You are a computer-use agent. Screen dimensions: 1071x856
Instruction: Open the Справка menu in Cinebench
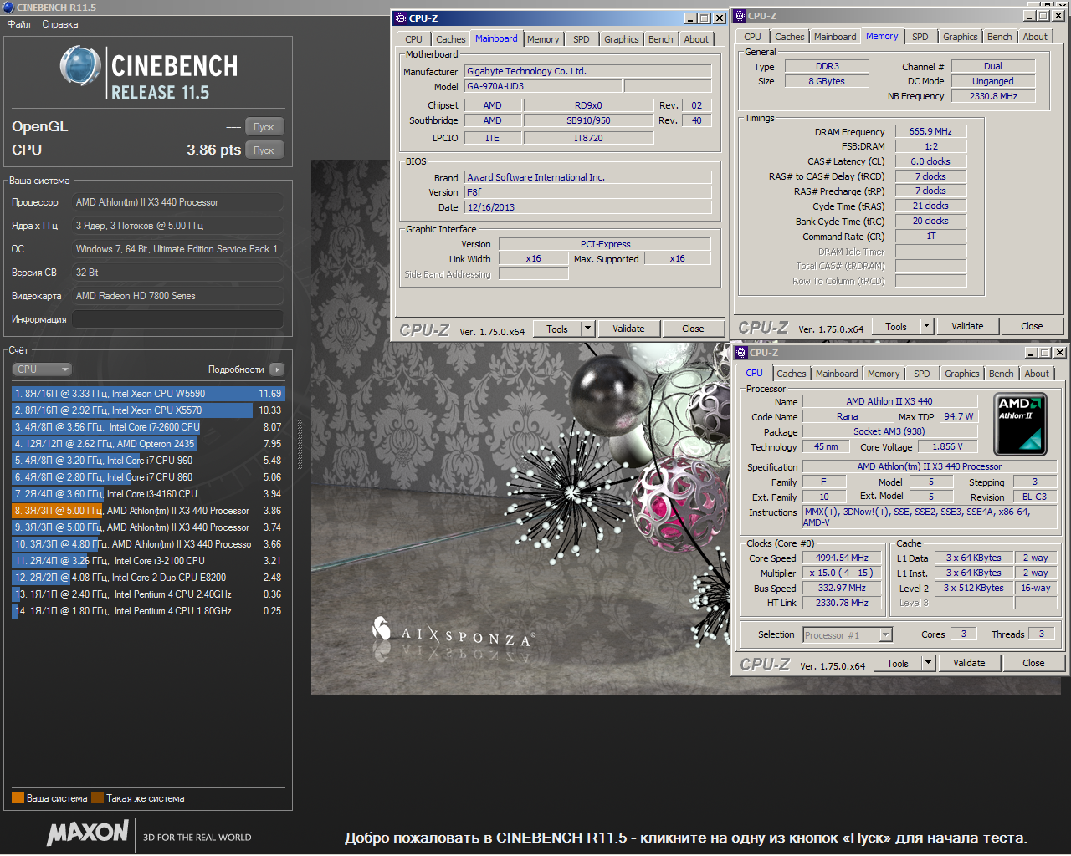(x=60, y=24)
